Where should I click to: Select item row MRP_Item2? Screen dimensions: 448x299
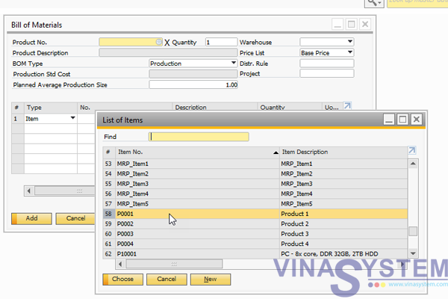[255, 174]
